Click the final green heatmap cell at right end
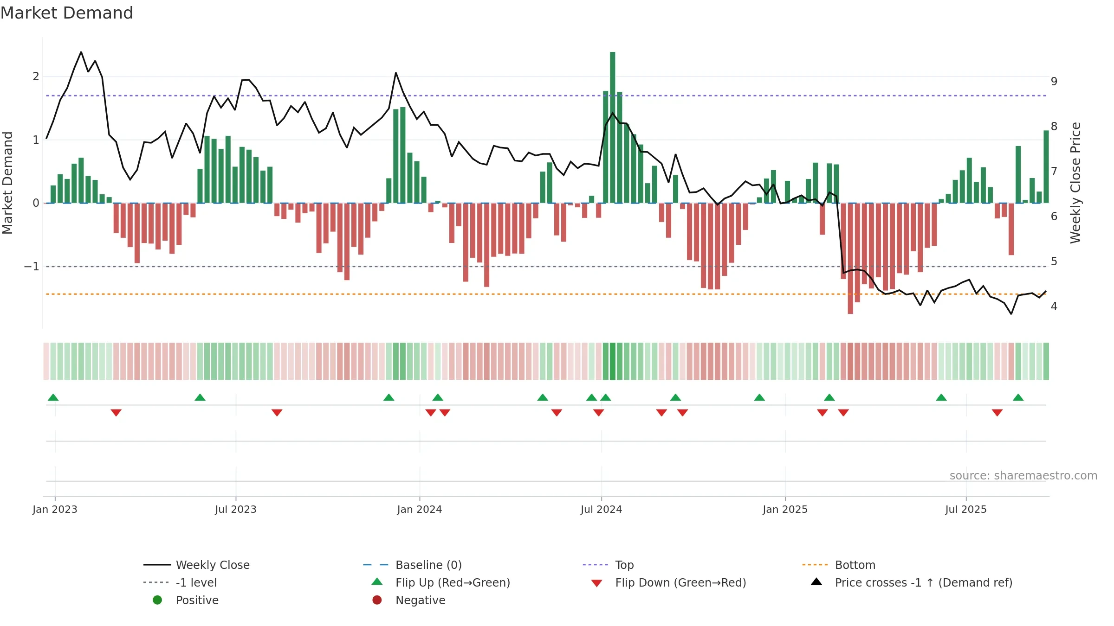1114x626 pixels. 1046,361
